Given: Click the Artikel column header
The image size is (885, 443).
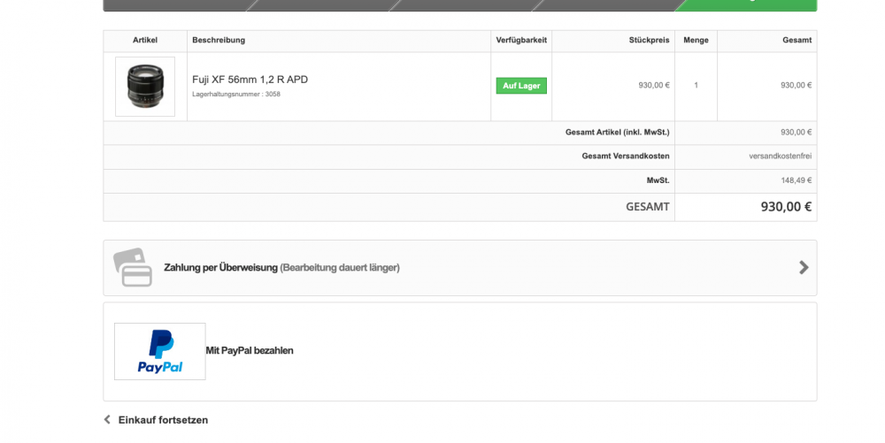Looking at the screenshot, I should pyautogui.click(x=145, y=40).
